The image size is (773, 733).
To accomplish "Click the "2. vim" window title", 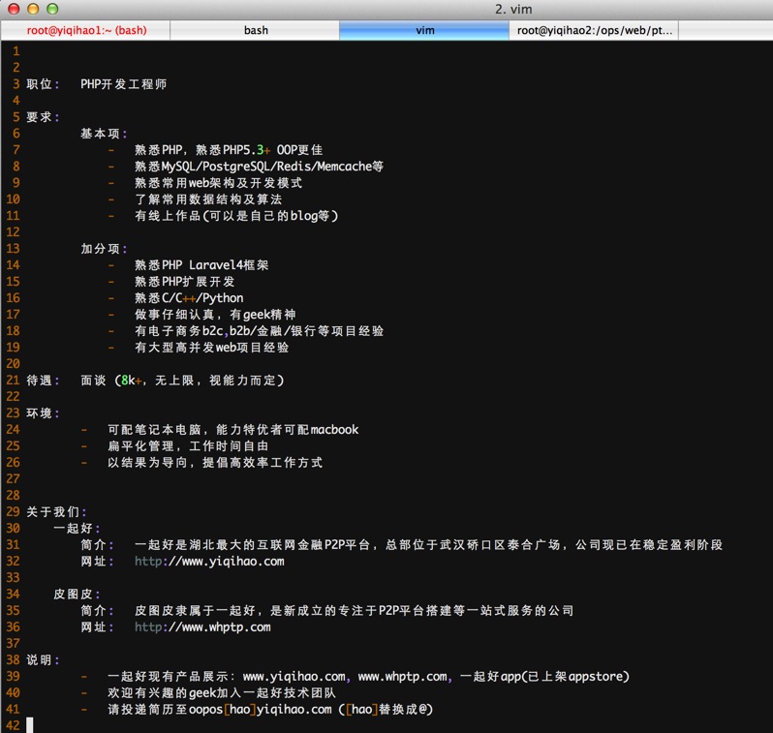I will tap(512, 9).
